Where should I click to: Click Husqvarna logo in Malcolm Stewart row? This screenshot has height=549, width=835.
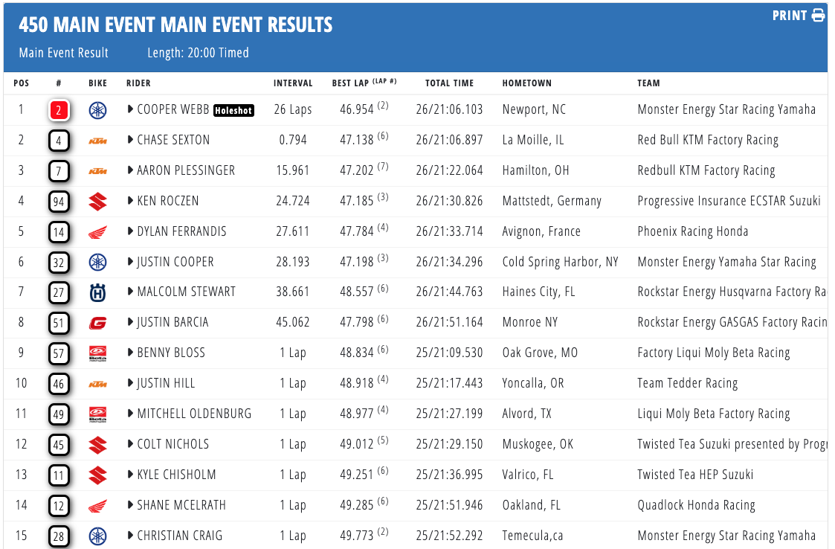(97, 292)
